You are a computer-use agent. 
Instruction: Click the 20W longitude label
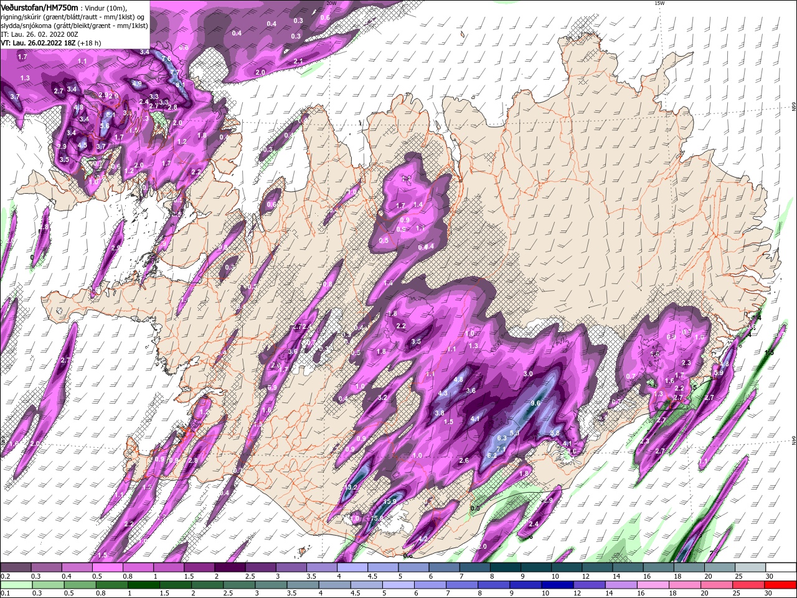coord(331,3)
